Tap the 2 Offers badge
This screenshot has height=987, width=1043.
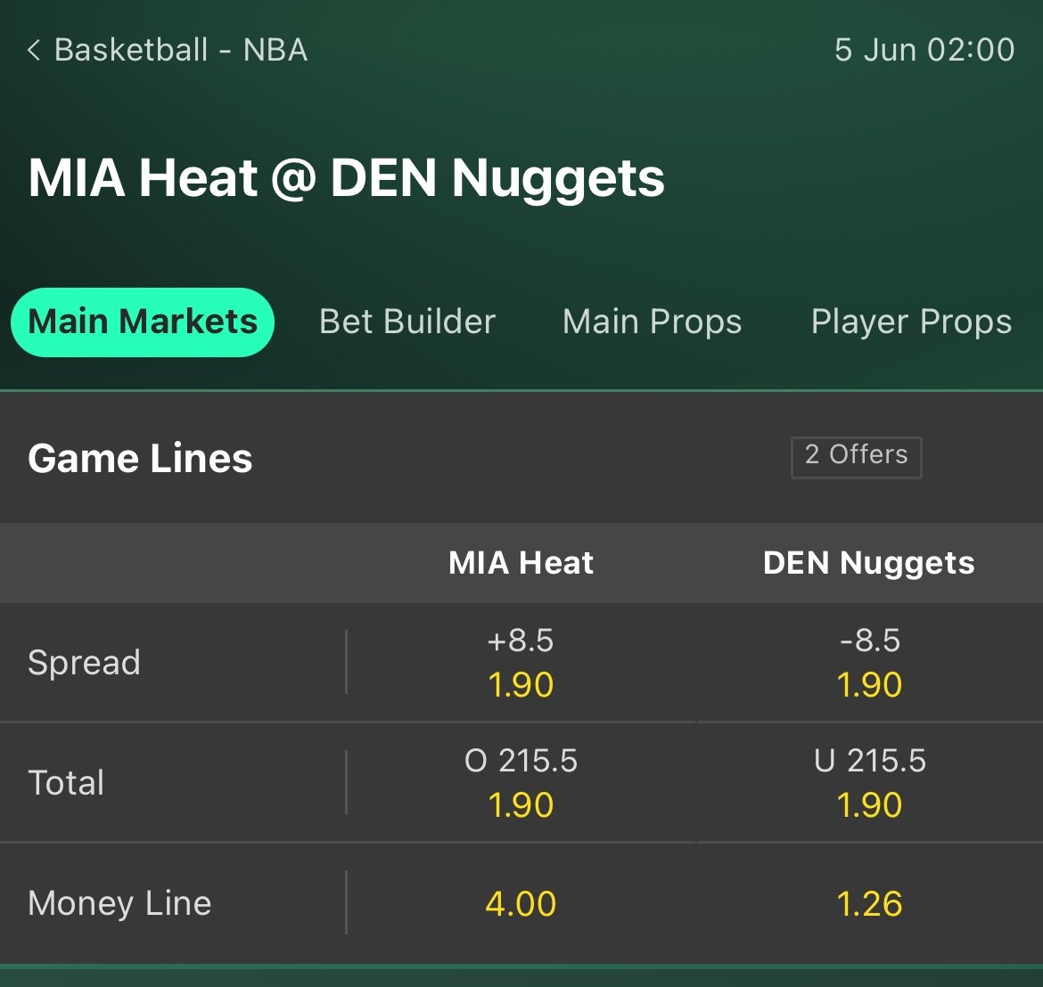[856, 456]
